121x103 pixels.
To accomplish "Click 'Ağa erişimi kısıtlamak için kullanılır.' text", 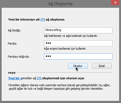I will 65,49.
